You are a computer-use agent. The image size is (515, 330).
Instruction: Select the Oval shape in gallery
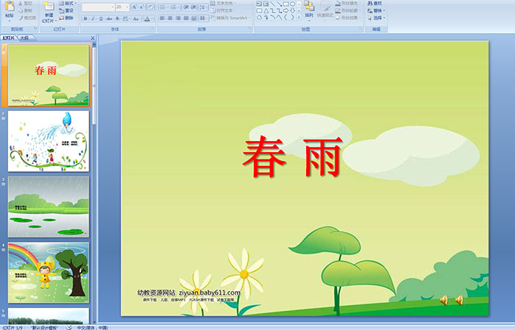pyautogui.click(x=293, y=4)
